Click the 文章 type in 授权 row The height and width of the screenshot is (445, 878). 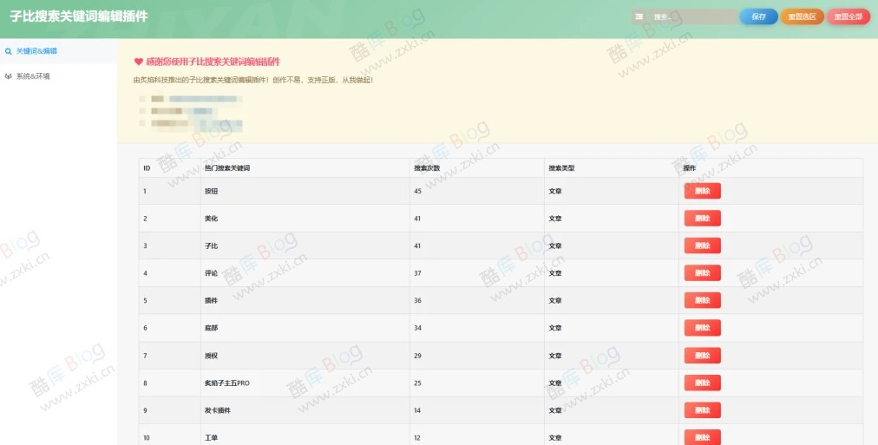click(555, 356)
